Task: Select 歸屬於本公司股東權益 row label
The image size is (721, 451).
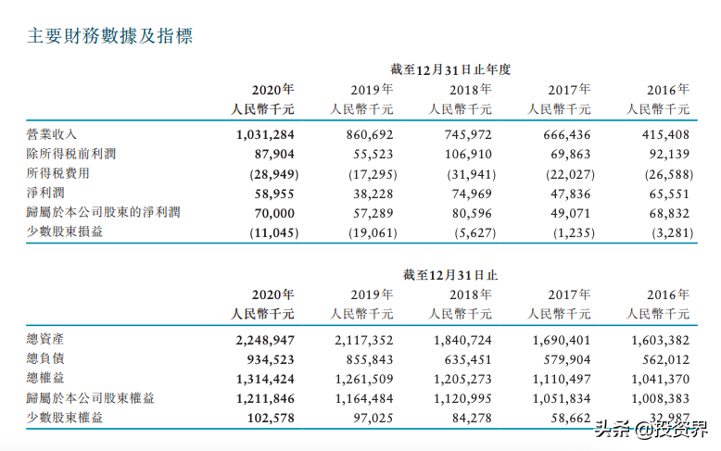Action: [90, 398]
